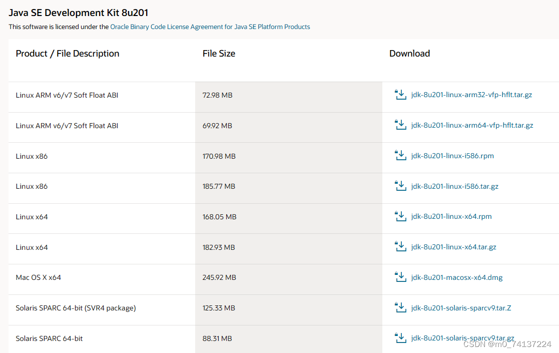Click download icon beside jdk-8u201-macosx-x64.dmg
This screenshot has width=559, height=353.
coord(400,277)
